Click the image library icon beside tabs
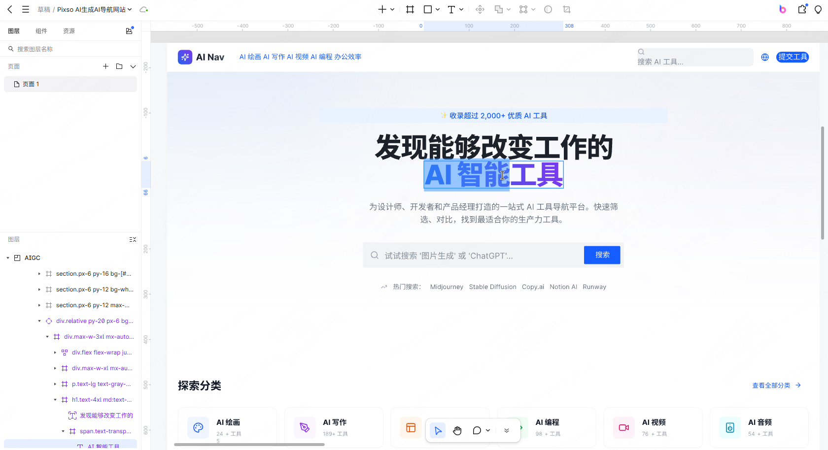 pyautogui.click(x=129, y=31)
